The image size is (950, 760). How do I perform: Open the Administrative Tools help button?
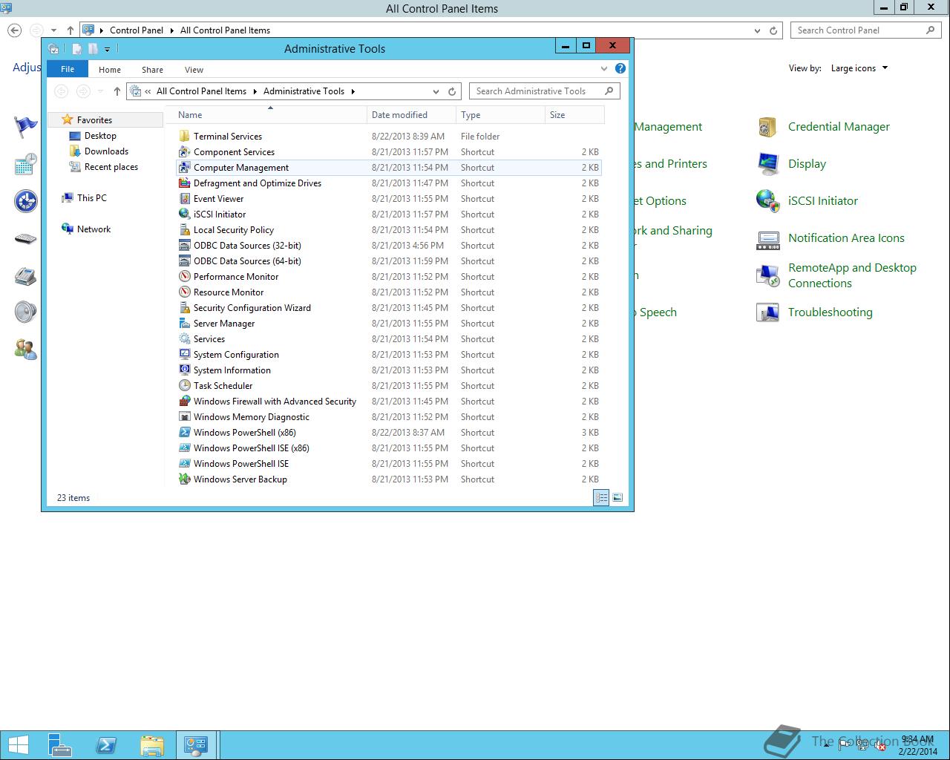pos(620,68)
